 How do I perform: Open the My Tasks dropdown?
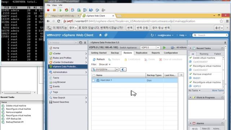195,91
